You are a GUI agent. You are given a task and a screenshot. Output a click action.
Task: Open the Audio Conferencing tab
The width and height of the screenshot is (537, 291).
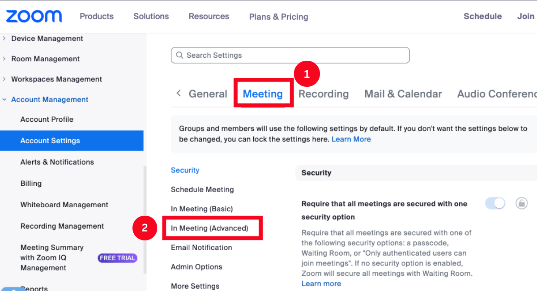pos(497,94)
